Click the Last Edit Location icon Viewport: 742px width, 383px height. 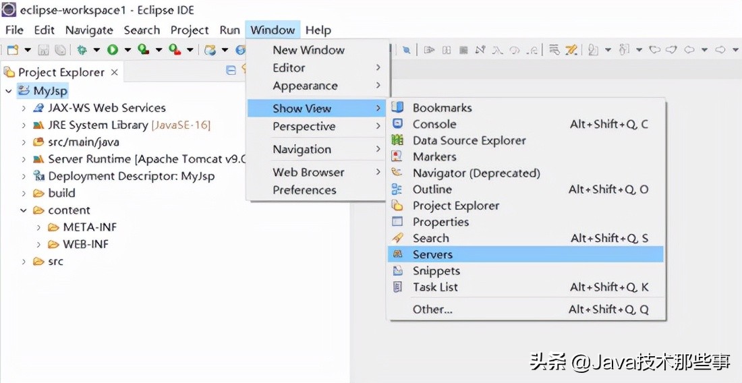pos(655,50)
